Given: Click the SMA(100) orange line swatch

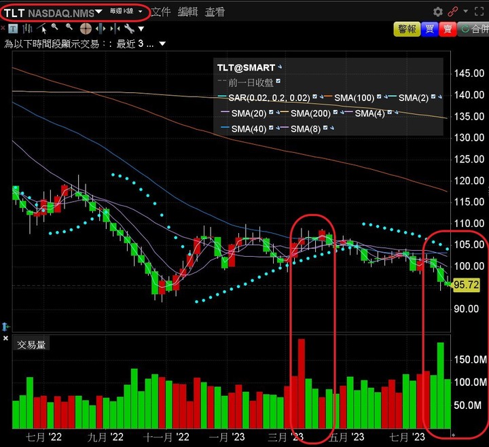Looking at the screenshot, I should click(x=328, y=96).
